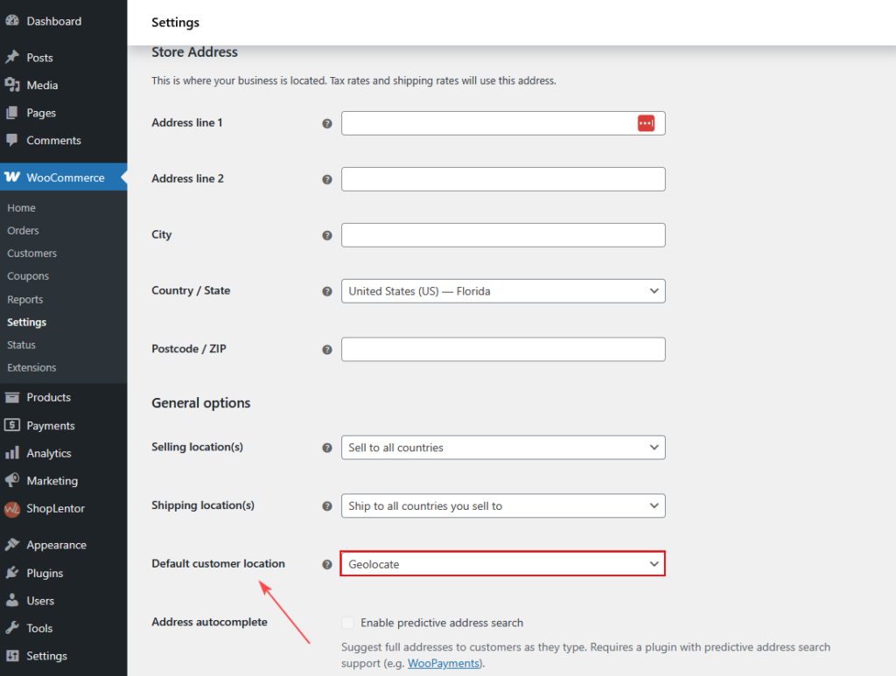Click the ShopLentor icon in sidebar
The width and height of the screenshot is (896, 676).
coord(12,509)
